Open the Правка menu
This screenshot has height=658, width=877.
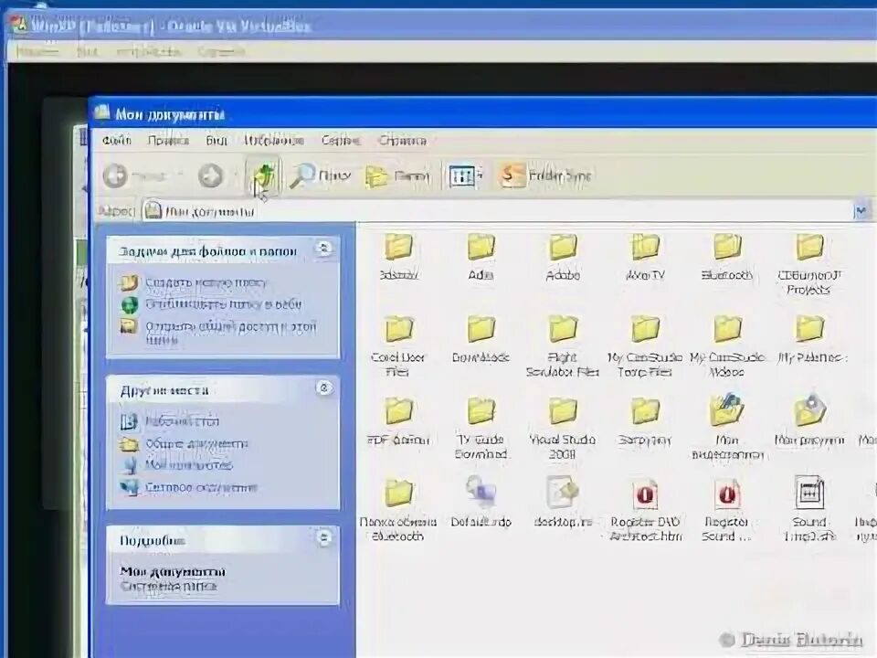click(x=168, y=140)
